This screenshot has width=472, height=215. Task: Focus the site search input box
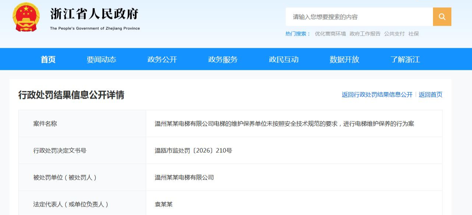click(x=359, y=17)
